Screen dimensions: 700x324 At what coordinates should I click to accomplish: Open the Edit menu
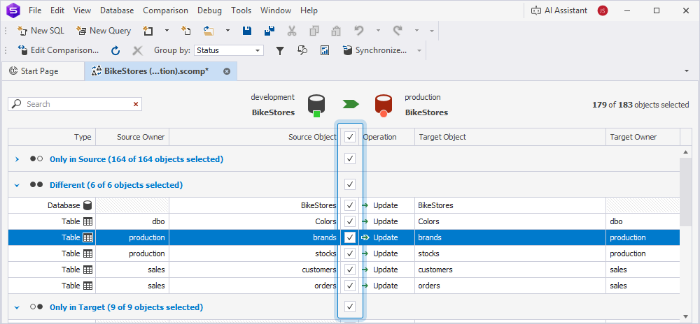coord(57,10)
